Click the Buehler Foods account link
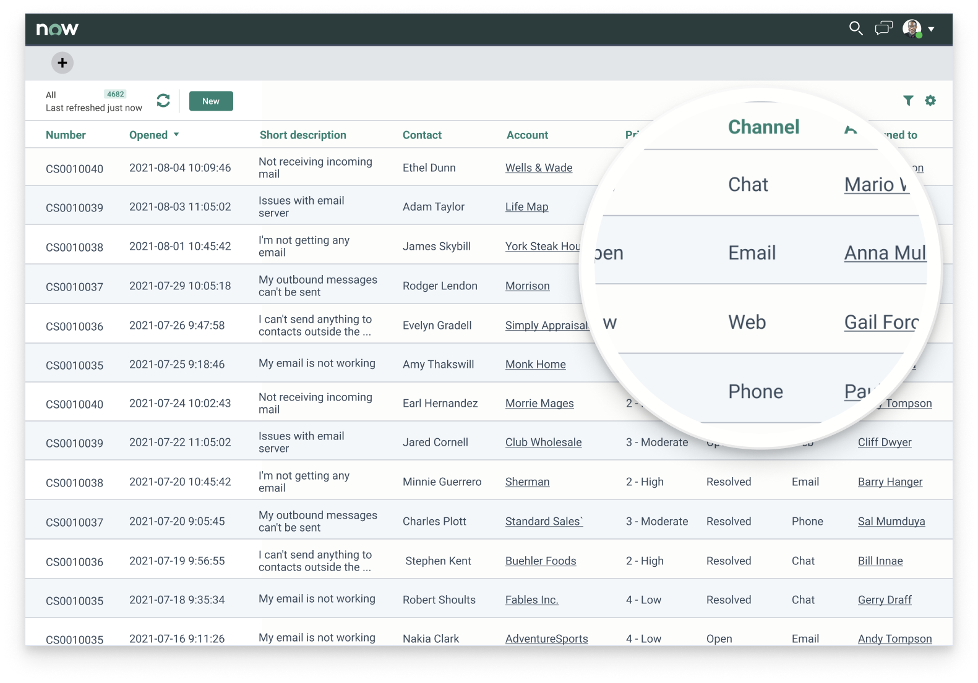 [540, 561]
